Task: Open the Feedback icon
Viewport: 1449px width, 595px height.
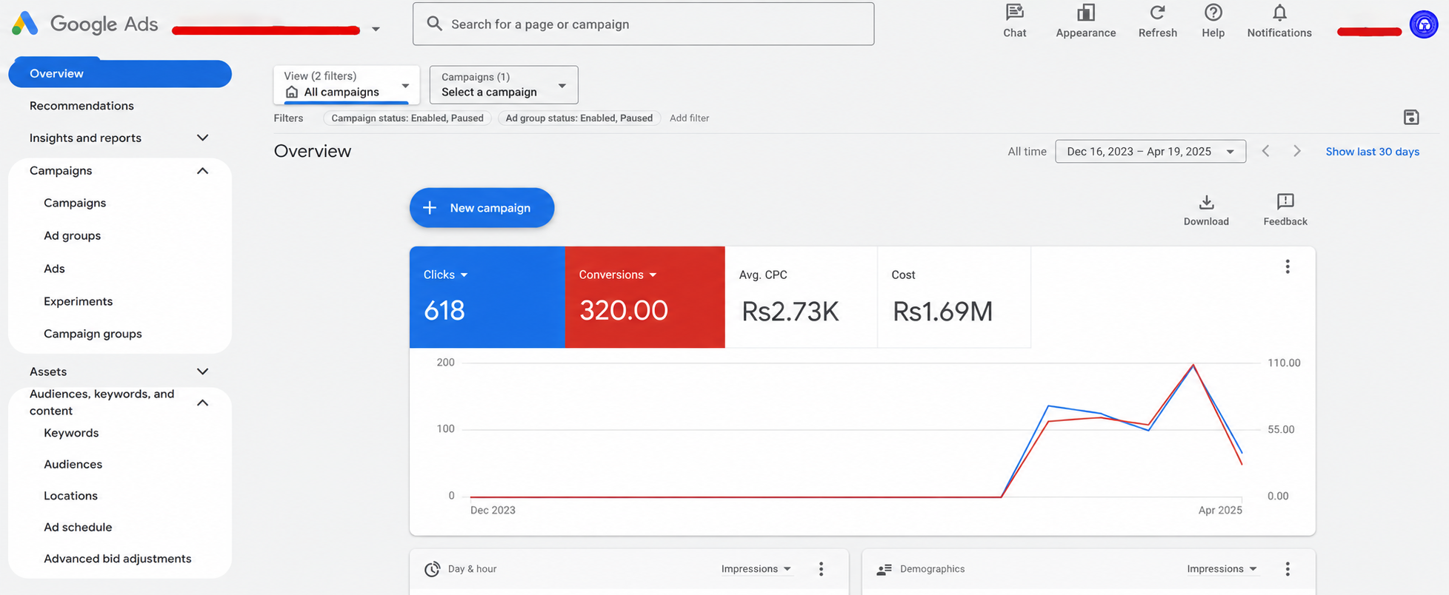Action: click(1285, 210)
